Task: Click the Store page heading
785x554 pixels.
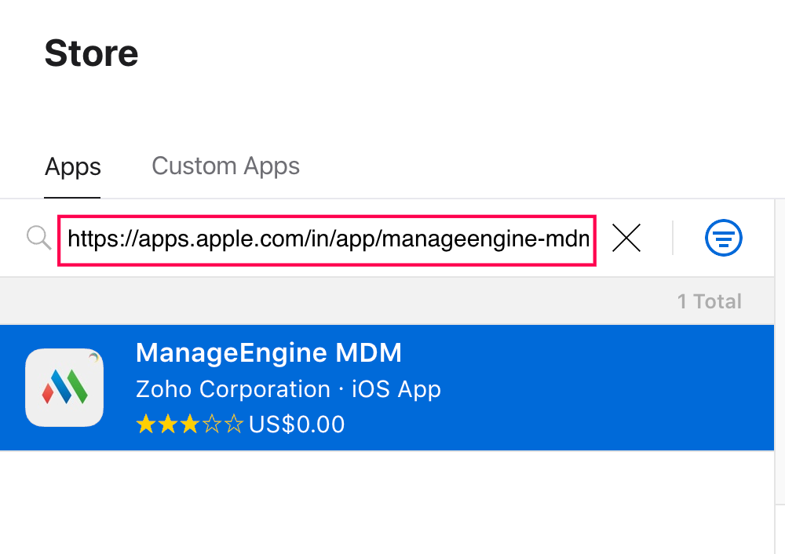Action: point(91,53)
